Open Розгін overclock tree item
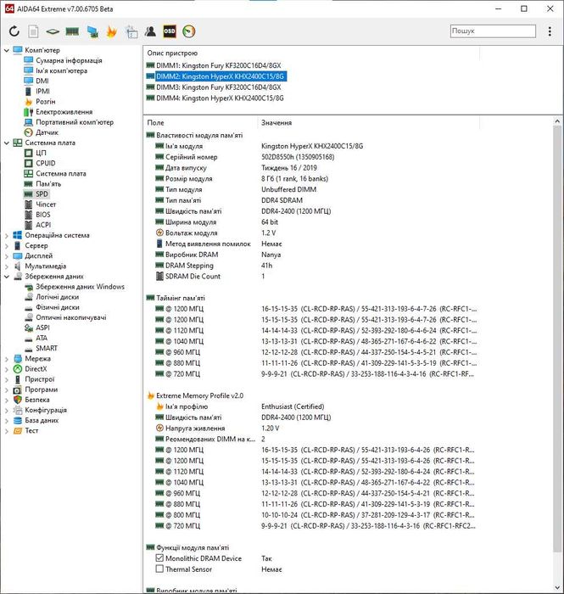564x594 pixels. tap(46, 102)
